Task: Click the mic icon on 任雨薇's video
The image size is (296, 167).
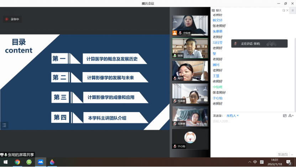Action: [175, 101]
